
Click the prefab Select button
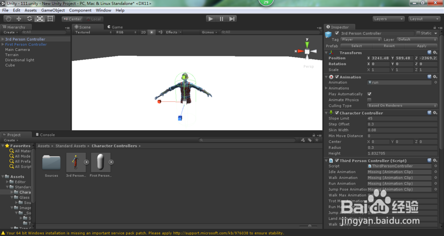tap(357, 46)
